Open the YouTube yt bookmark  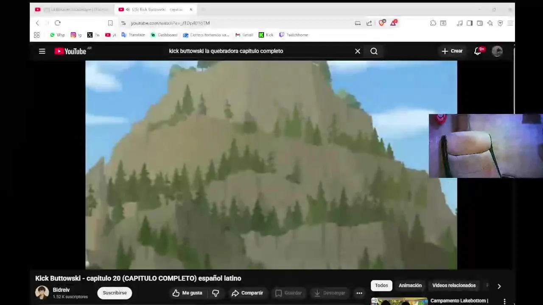coord(110,35)
